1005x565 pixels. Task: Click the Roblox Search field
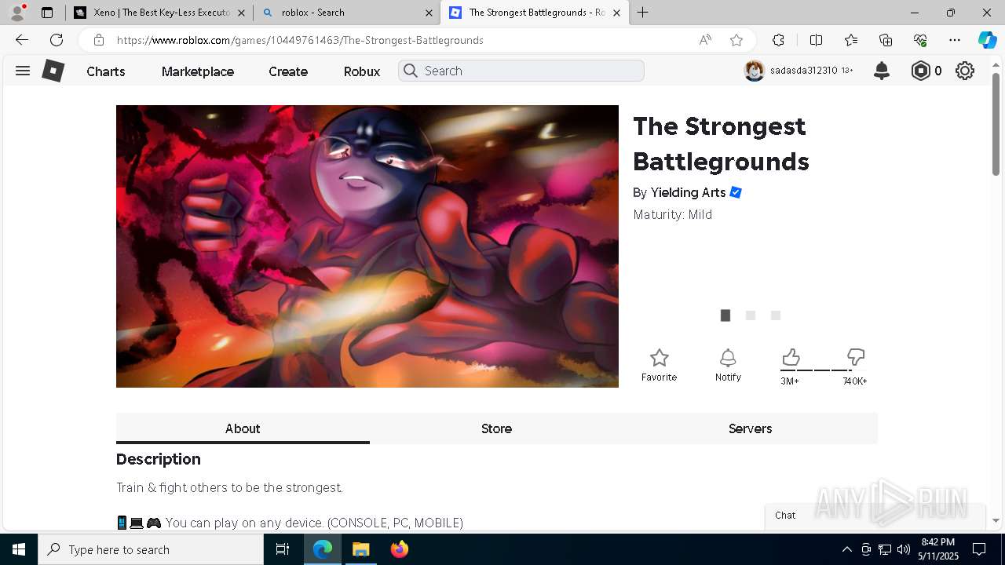point(521,71)
